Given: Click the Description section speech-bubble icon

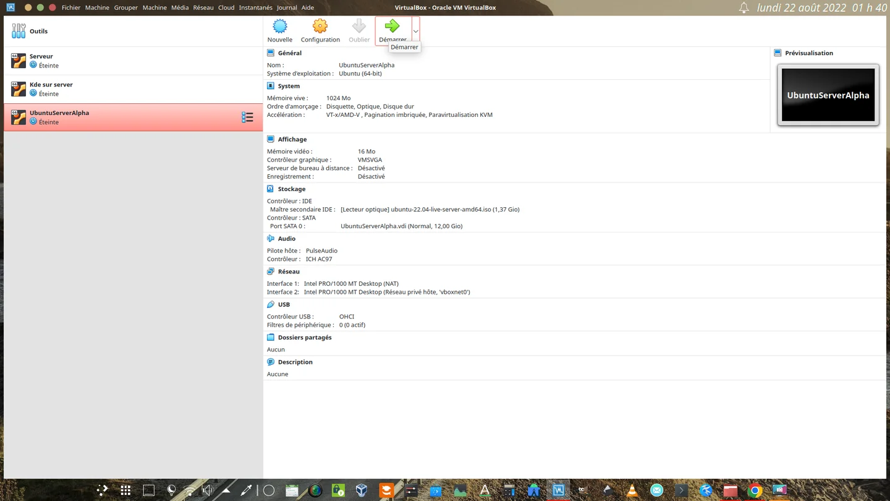Looking at the screenshot, I should 271,362.
